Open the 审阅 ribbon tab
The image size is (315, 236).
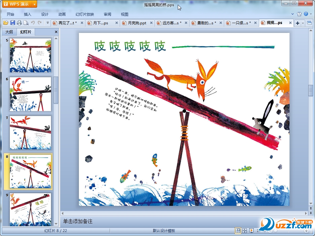coord(107,14)
